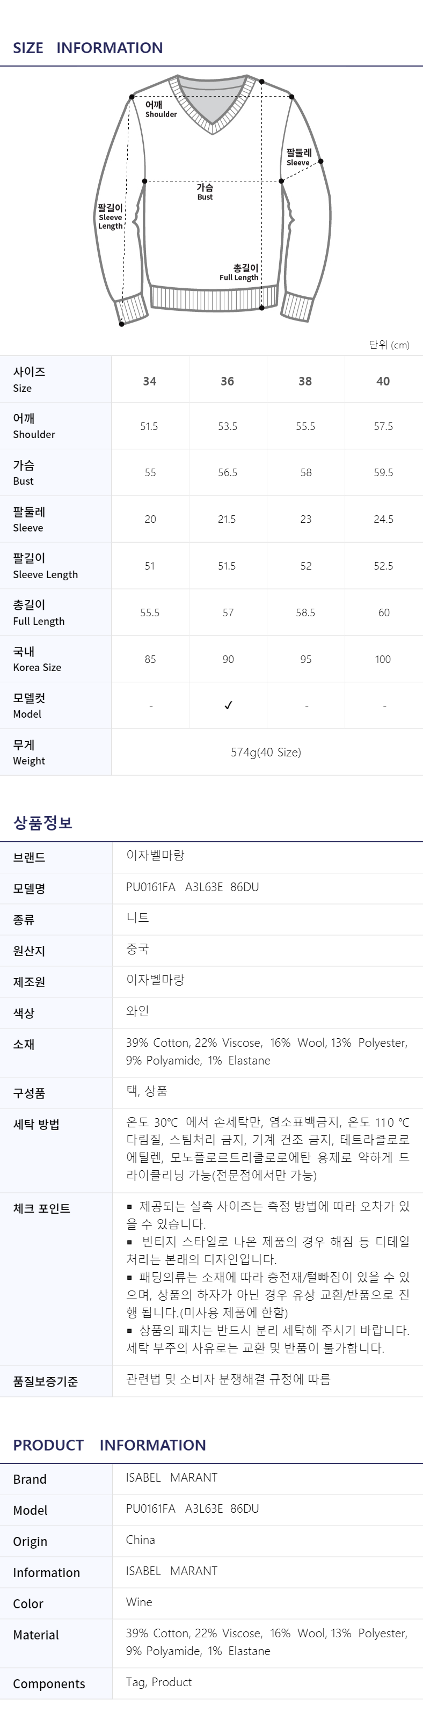The image size is (423, 1735).
Task: Click the Korean model name PU0161FA A3L63E 86DU
Action: [192, 887]
